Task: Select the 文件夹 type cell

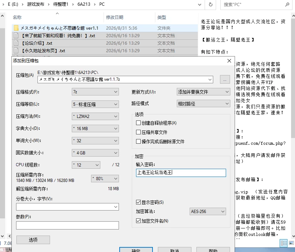Action: pos(164,28)
